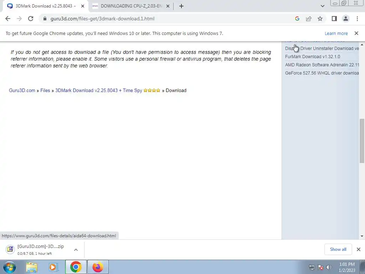Close the 3DMark Download tab
Screen dimensions: 365x274
pos(83,6)
